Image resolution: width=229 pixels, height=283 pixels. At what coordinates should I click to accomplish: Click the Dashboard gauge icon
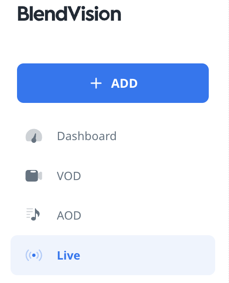click(34, 136)
